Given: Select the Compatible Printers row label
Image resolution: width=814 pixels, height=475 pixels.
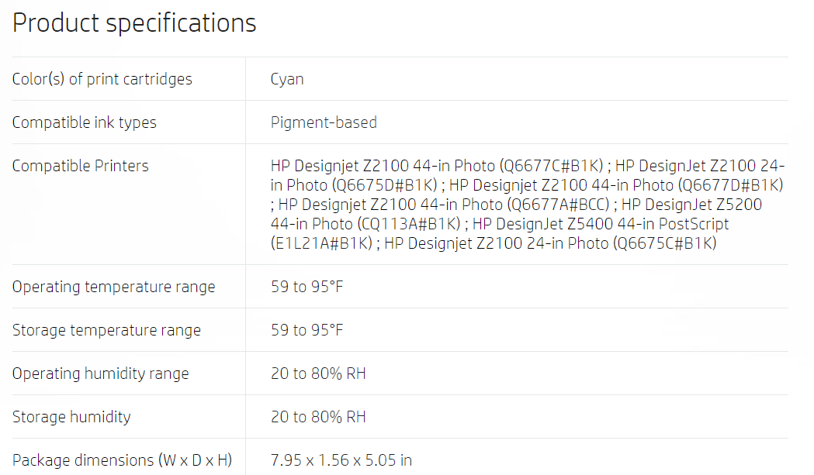Looking at the screenshot, I should tap(81, 166).
